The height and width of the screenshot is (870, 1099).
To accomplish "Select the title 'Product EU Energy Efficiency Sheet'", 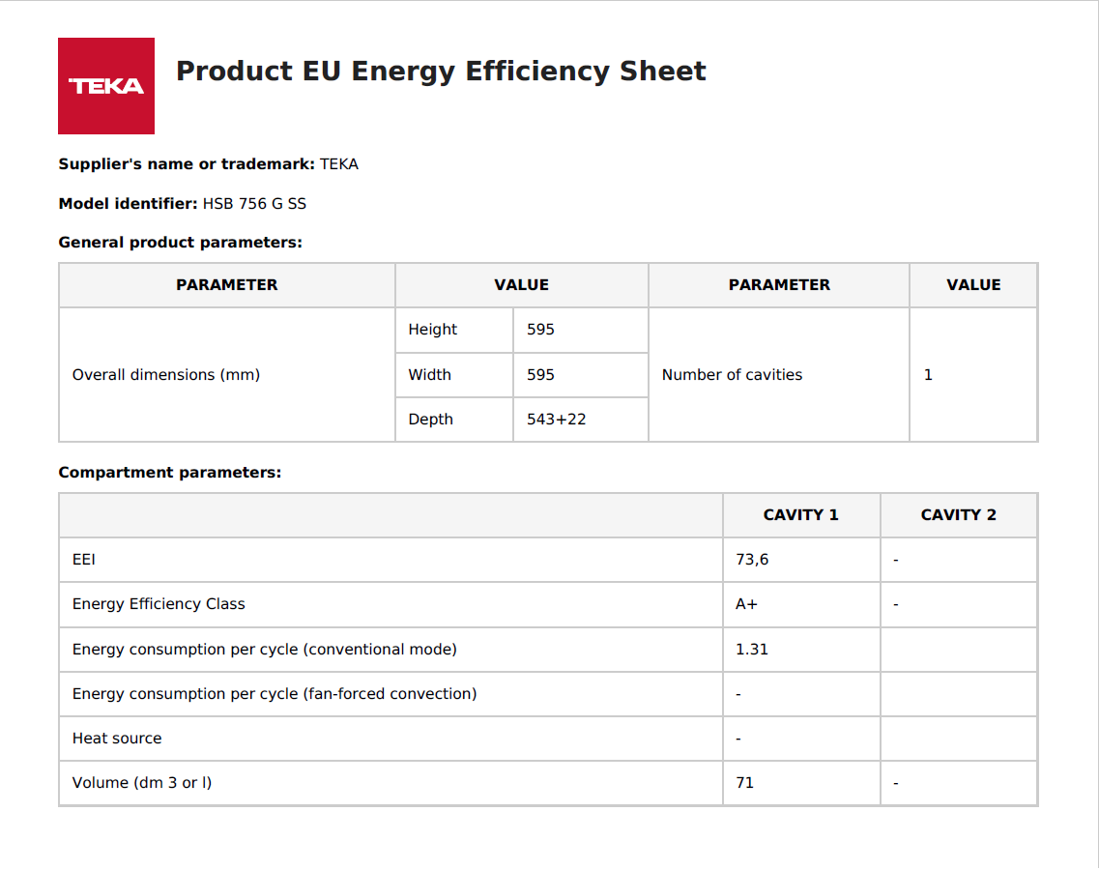I will coord(441,72).
